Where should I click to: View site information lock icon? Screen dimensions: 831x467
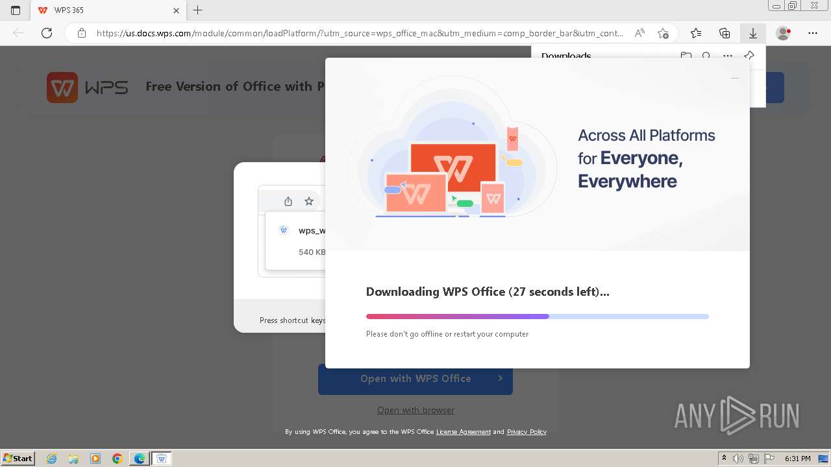[x=82, y=33]
